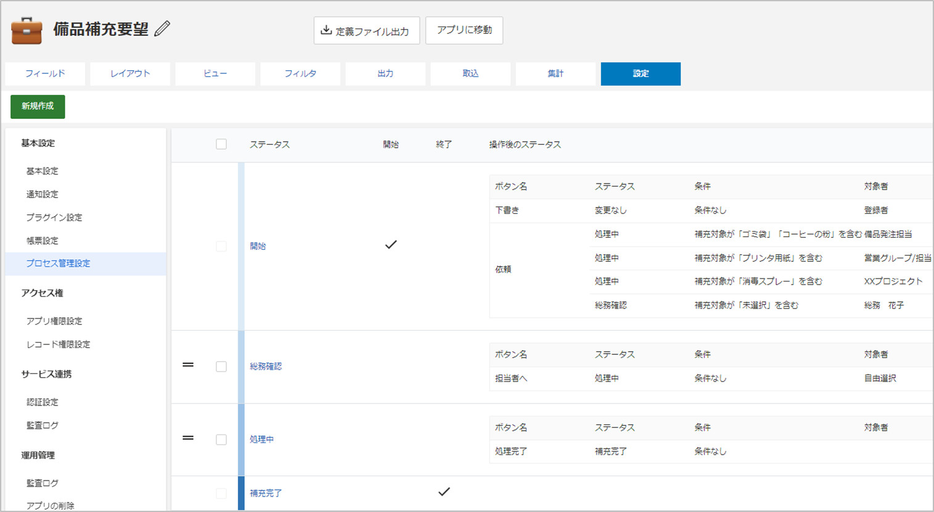Screen dimensions: 934x512
Task: Click the pencil edit icon beside title
Action: click(162, 29)
